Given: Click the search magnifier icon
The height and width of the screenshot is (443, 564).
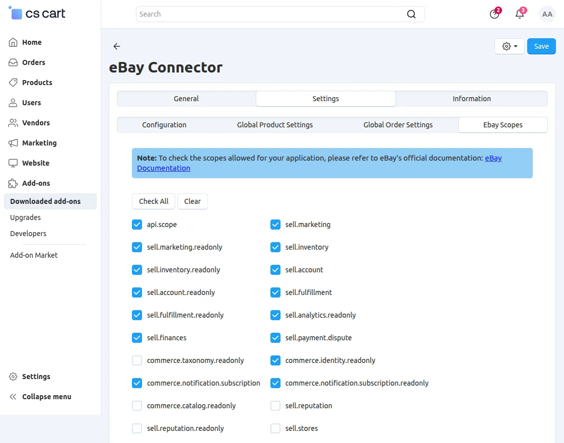Looking at the screenshot, I should 411,14.
